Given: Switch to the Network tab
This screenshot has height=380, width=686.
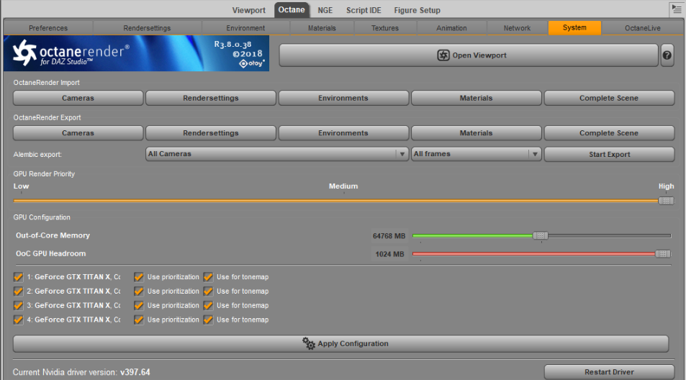Looking at the screenshot, I should pyautogui.click(x=517, y=28).
